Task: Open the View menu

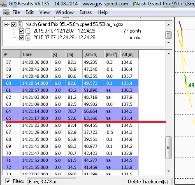Action: [44, 12]
